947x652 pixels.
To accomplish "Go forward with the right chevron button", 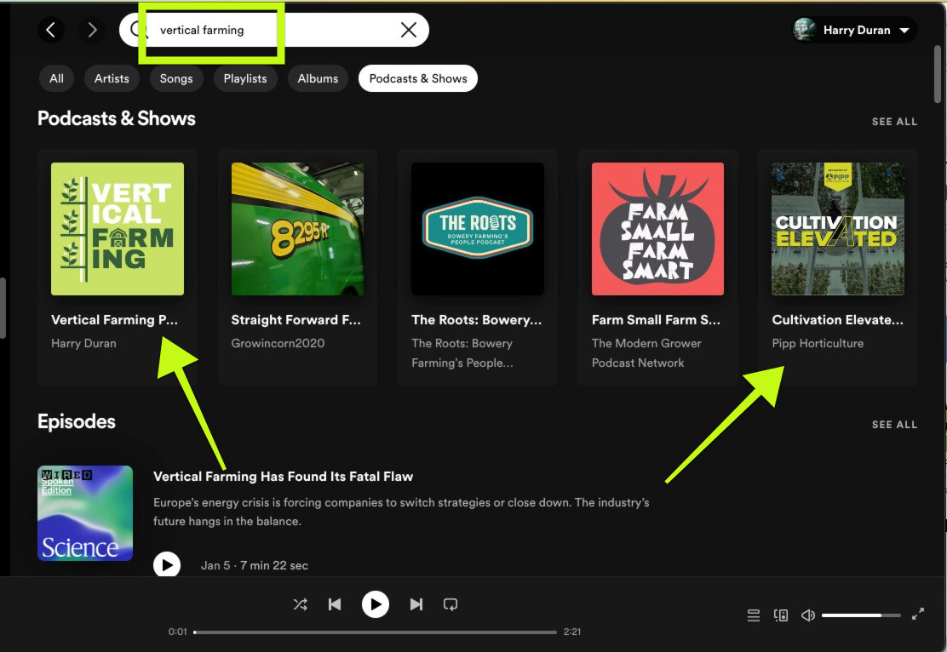I will pyautogui.click(x=92, y=30).
